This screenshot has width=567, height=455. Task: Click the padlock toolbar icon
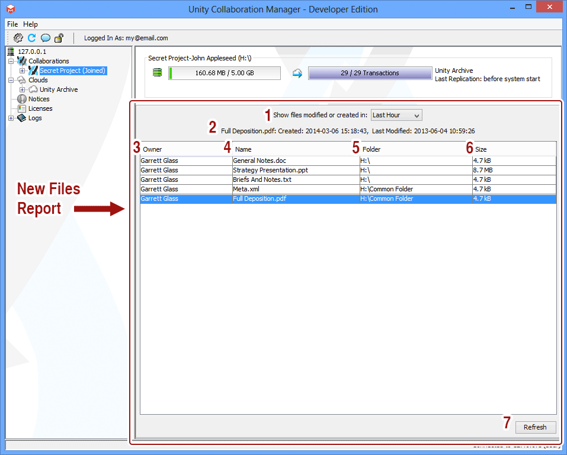59,37
